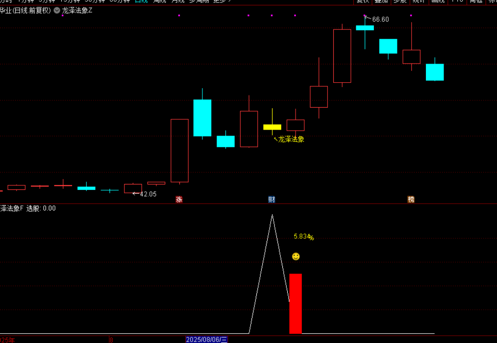Click the yellow smiley face signal icon
The image size is (497, 343).
pos(296,256)
